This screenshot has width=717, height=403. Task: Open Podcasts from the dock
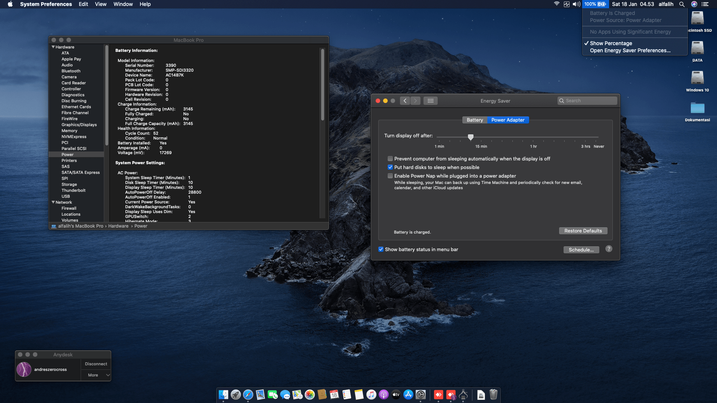[x=384, y=394]
